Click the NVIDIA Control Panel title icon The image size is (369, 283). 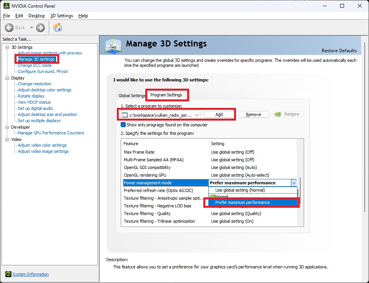(7, 6)
